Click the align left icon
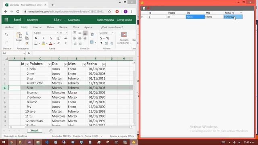258x145 pixels. tap(75, 38)
